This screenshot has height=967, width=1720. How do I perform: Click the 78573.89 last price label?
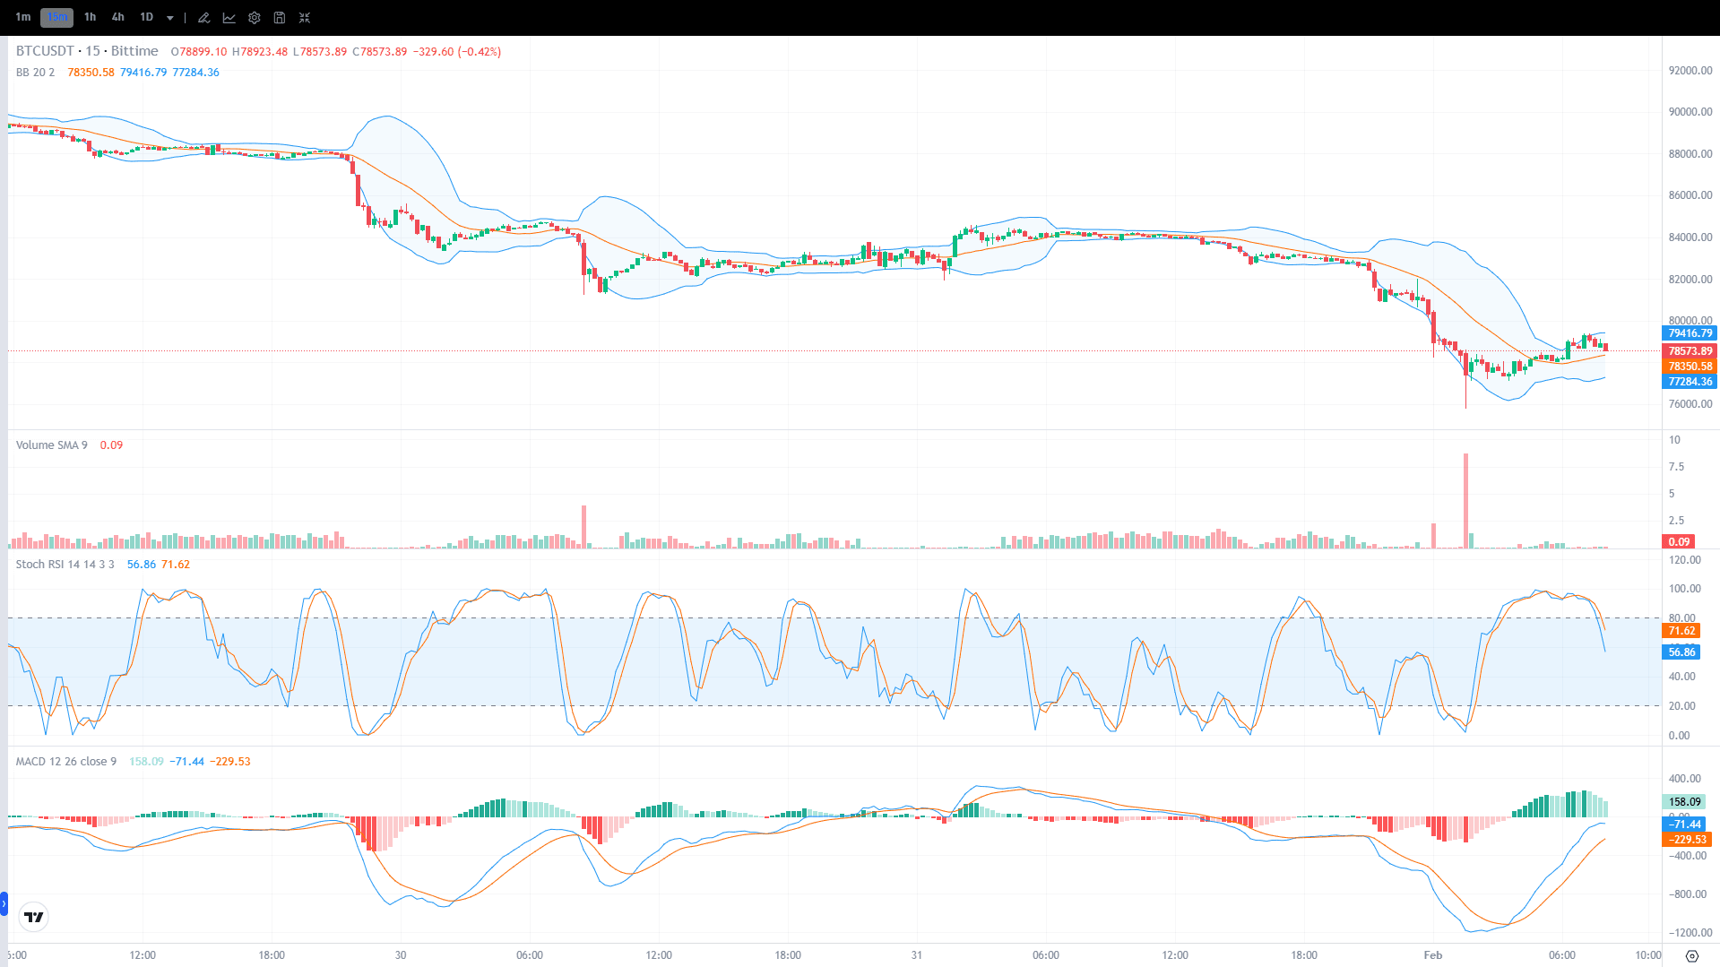coord(1689,351)
